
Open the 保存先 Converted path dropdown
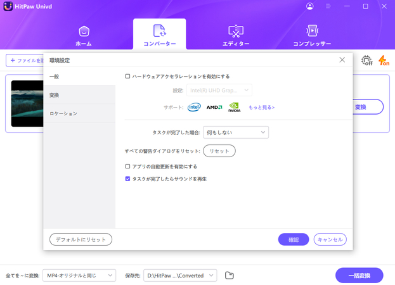[x=180, y=275]
